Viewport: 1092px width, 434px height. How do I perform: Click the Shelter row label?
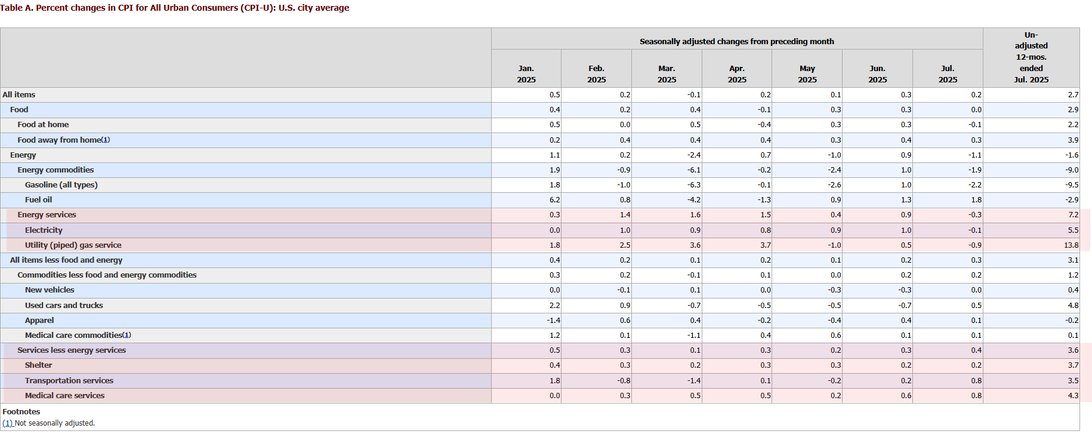[38, 365]
